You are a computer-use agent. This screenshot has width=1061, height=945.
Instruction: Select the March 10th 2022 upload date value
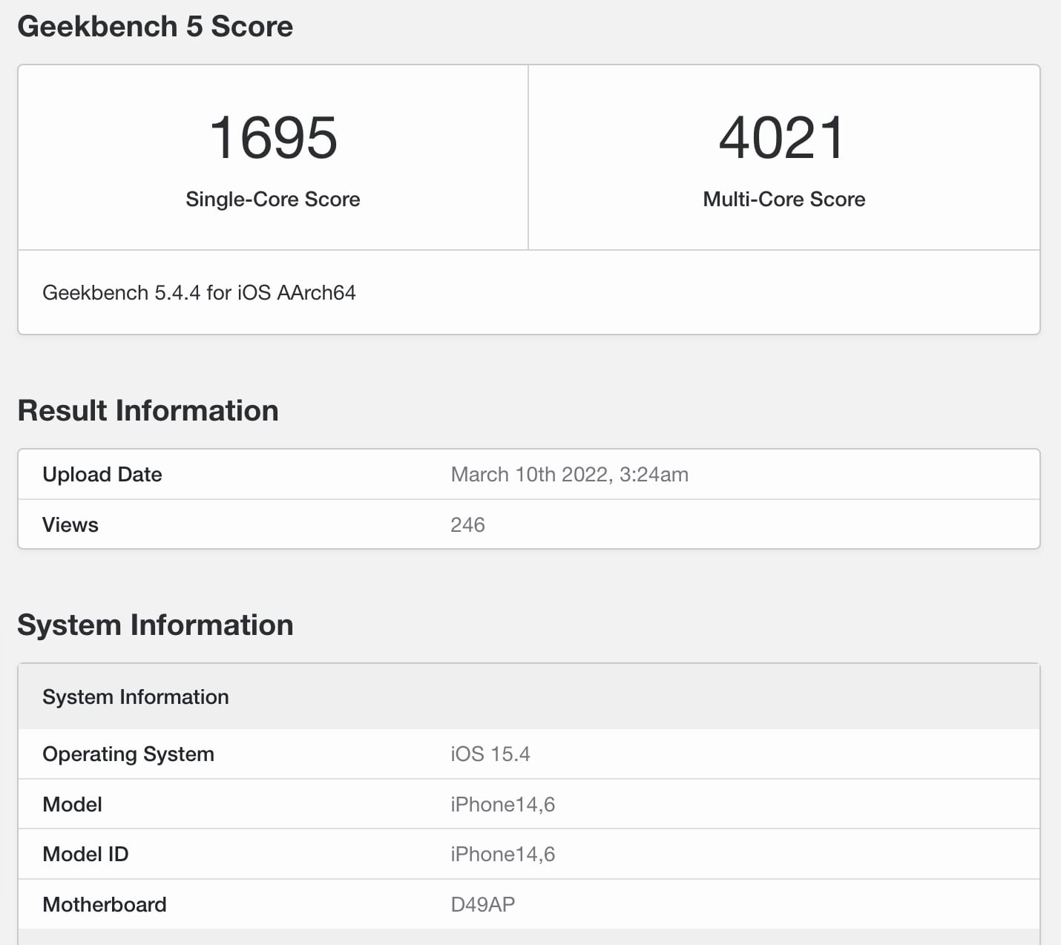click(569, 474)
